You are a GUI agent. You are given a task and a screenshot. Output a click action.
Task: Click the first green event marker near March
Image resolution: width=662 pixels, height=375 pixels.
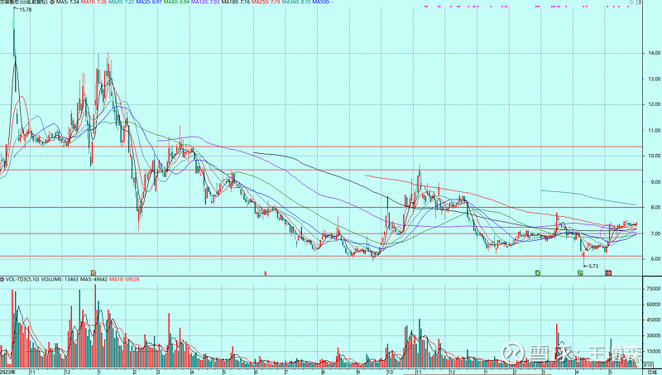click(538, 273)
